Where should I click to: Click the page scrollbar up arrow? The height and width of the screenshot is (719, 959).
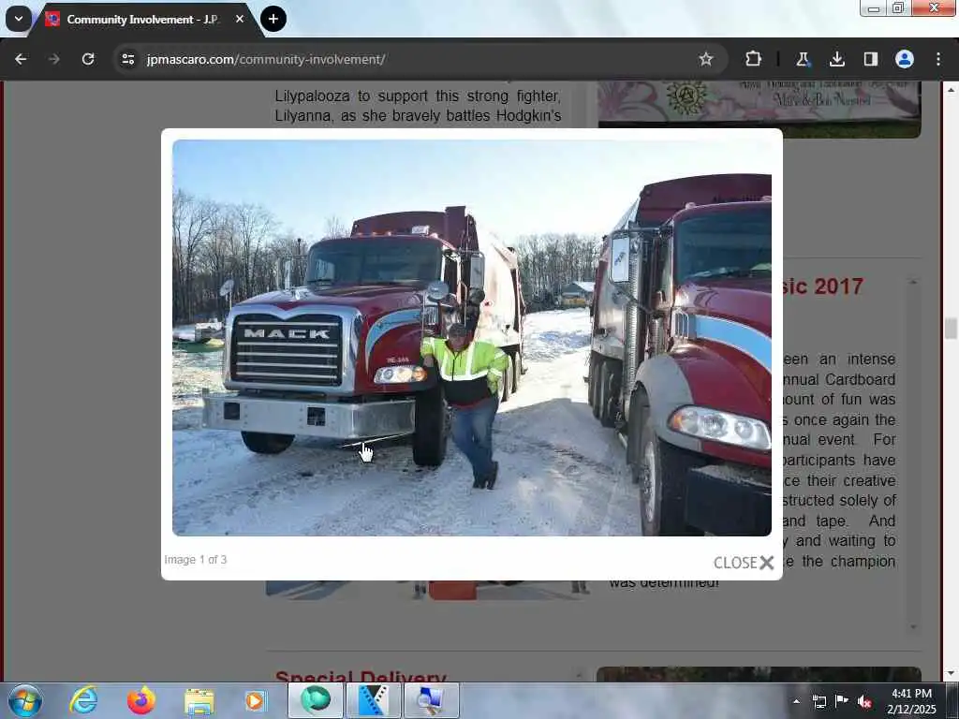pos(950,89)
